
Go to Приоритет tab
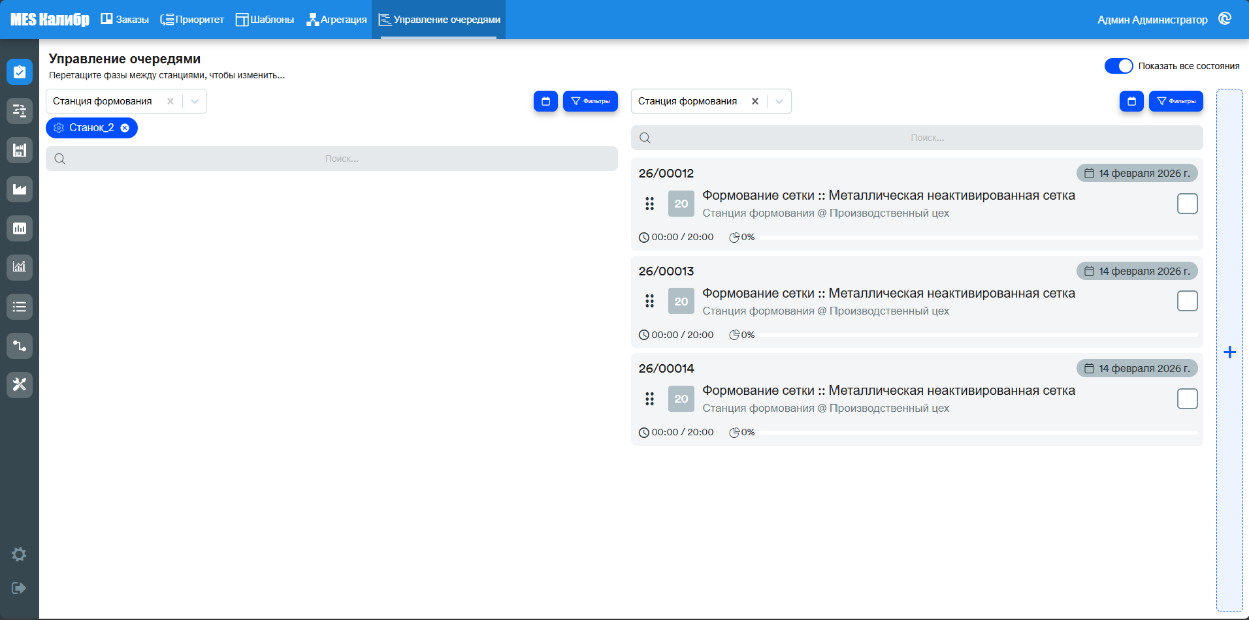tap(192, 20)
